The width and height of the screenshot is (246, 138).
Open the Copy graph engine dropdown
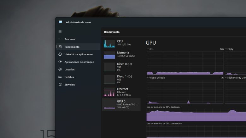[x=226, y=49]
